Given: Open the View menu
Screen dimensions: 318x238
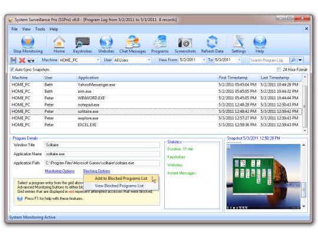Looking at the screenshot, I should [26, 29].
